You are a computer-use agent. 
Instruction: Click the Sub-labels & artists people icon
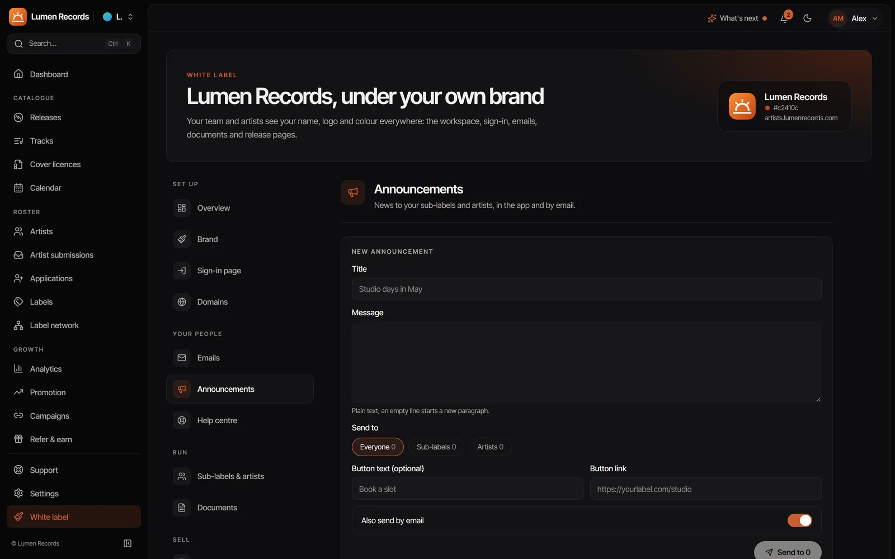tap(182, 476)
